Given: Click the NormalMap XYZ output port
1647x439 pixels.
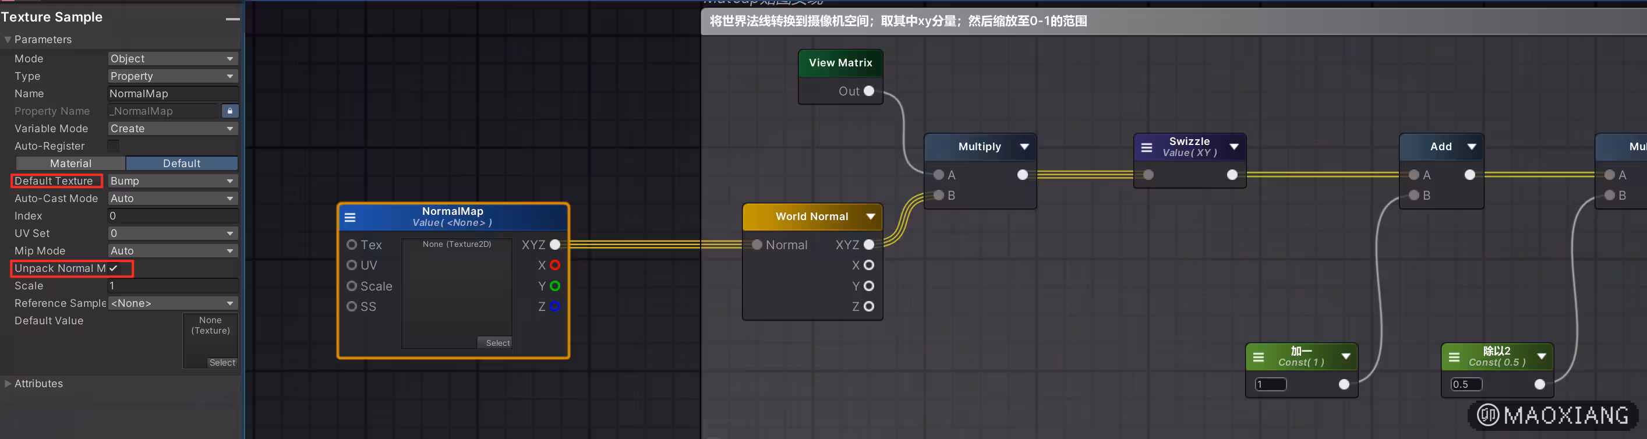Looking at the screenshot, I should click(x=555, y=245).
